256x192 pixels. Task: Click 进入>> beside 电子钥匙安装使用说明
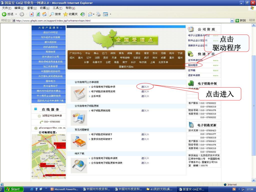145,91
